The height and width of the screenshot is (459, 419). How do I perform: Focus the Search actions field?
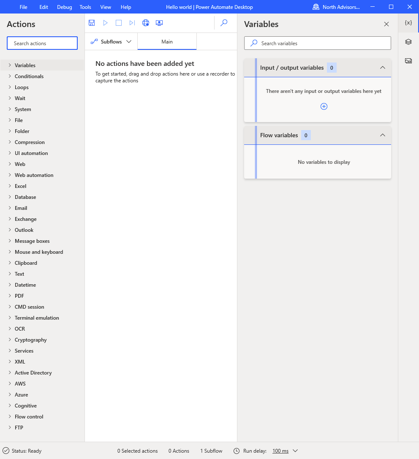coord(42,43)
